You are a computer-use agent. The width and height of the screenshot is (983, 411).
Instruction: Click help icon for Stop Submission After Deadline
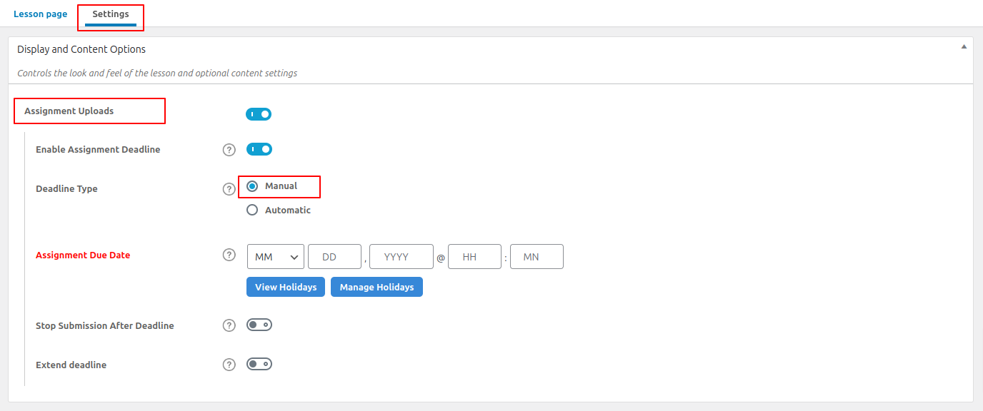(x=229, y=325)
